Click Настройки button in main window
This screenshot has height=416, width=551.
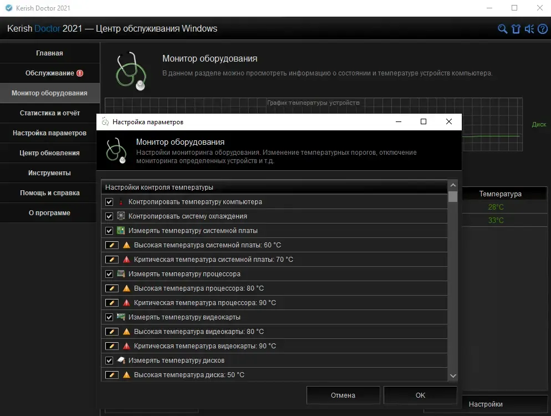[486, 404]
